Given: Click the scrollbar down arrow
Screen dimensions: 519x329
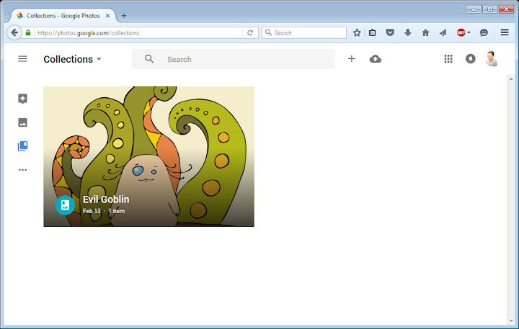Looking at the screenshot, I should (511, 321).
